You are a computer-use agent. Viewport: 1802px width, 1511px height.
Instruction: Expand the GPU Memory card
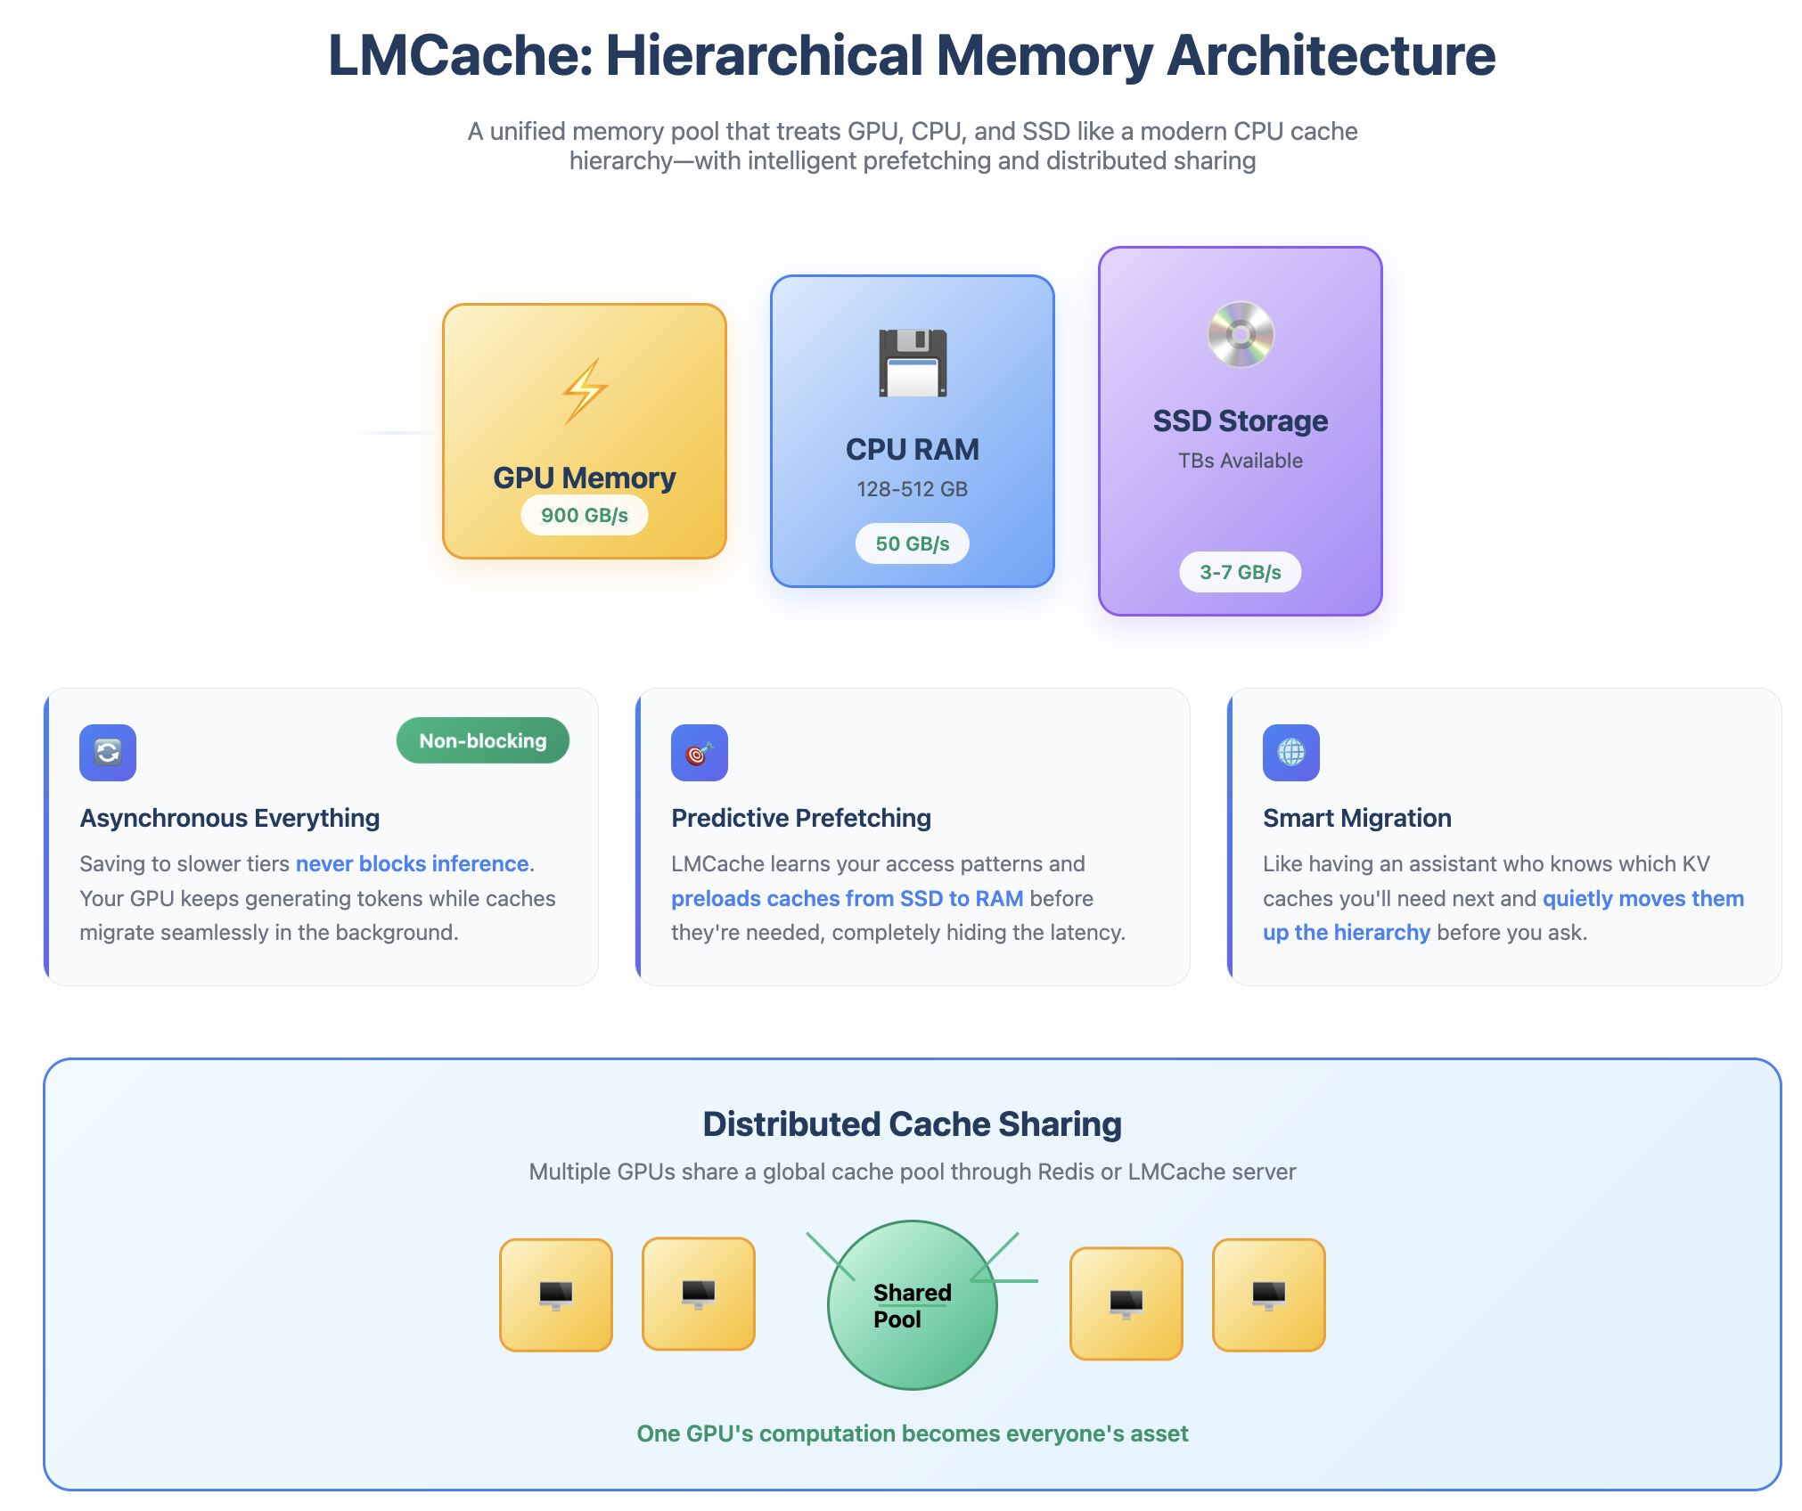584,432
